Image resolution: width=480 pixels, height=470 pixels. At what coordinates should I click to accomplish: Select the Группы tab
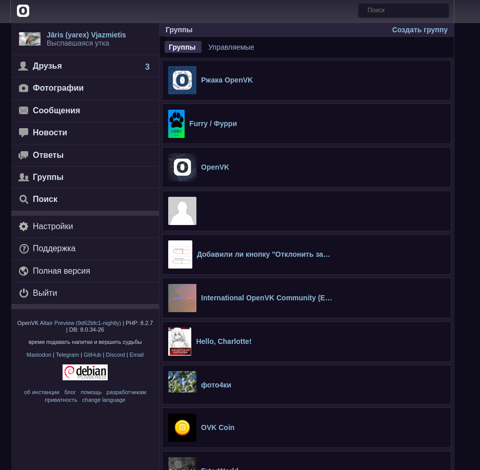pos(182,47)
